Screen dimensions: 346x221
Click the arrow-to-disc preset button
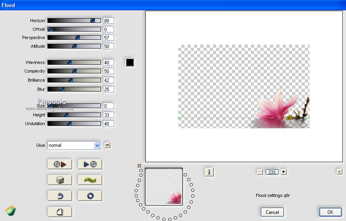pos(90,164)
